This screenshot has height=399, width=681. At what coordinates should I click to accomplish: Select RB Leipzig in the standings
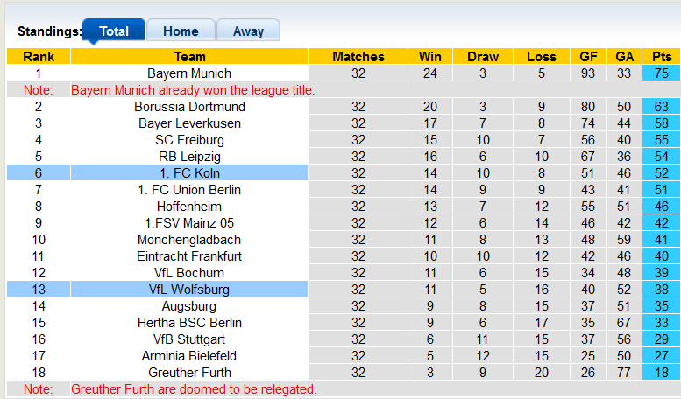click(189, 157)
